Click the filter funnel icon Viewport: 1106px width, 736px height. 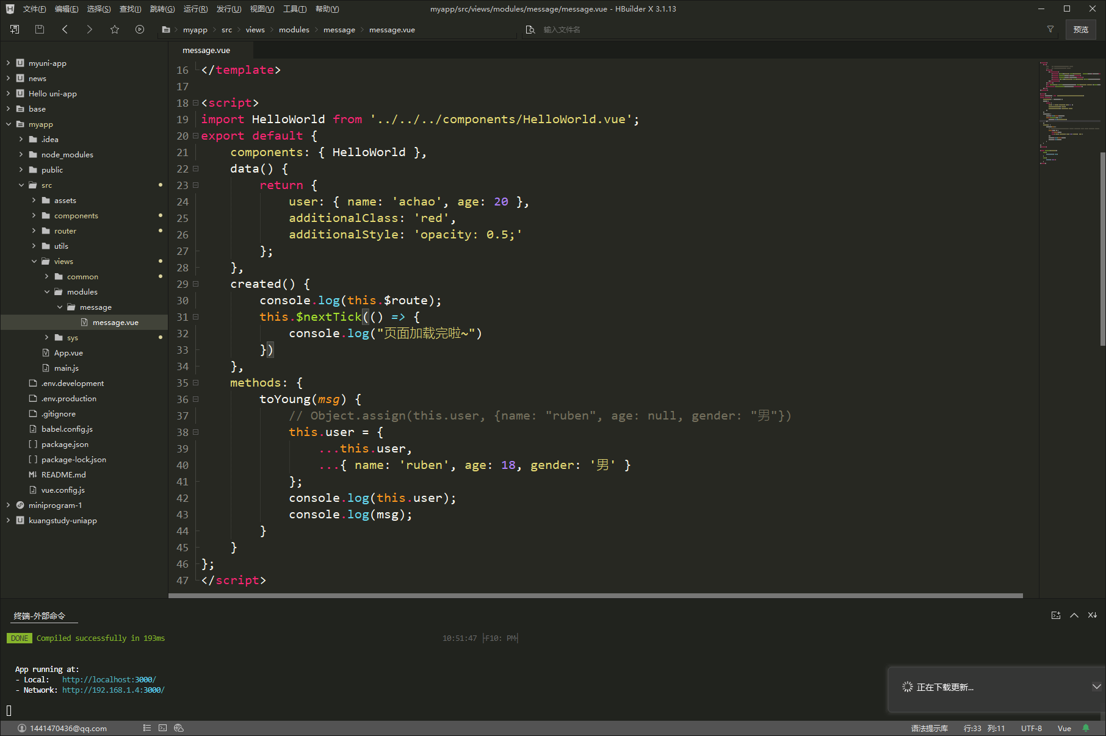(x=1050, y=29)
